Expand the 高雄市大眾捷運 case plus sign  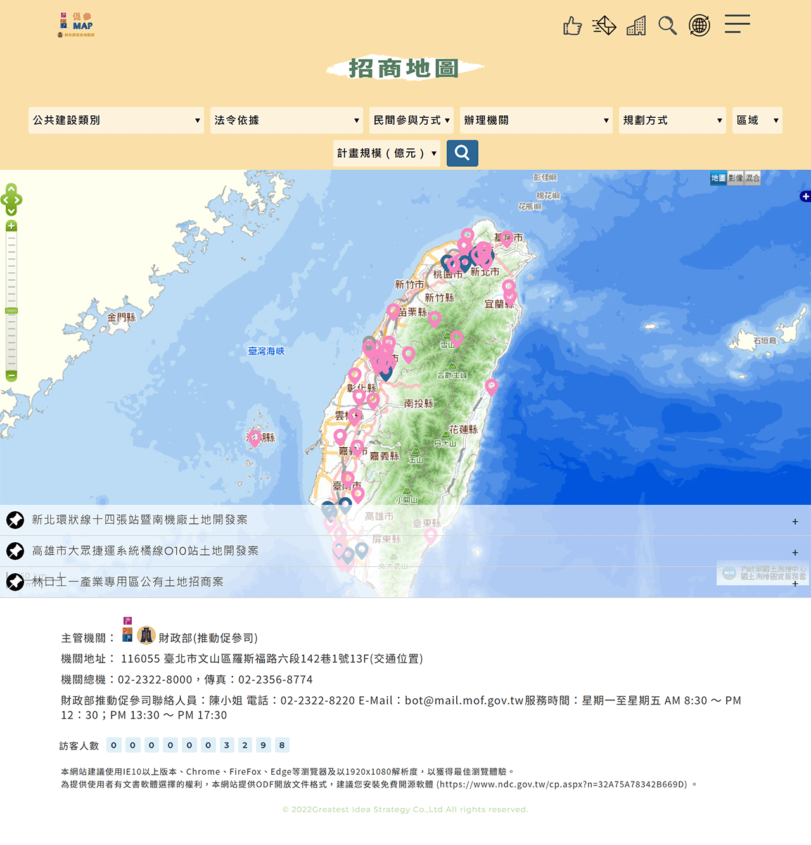(795, 553)
